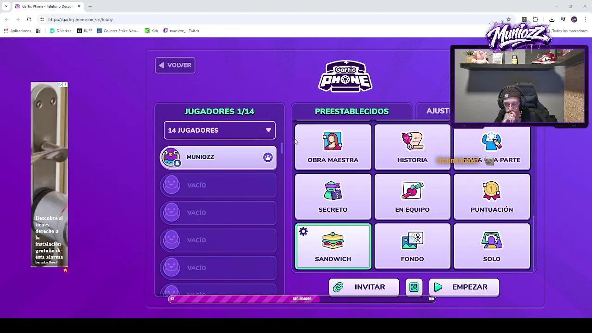592x333 pixels.
Task: Open the DMarket bookmark
Action: (61, 31)
